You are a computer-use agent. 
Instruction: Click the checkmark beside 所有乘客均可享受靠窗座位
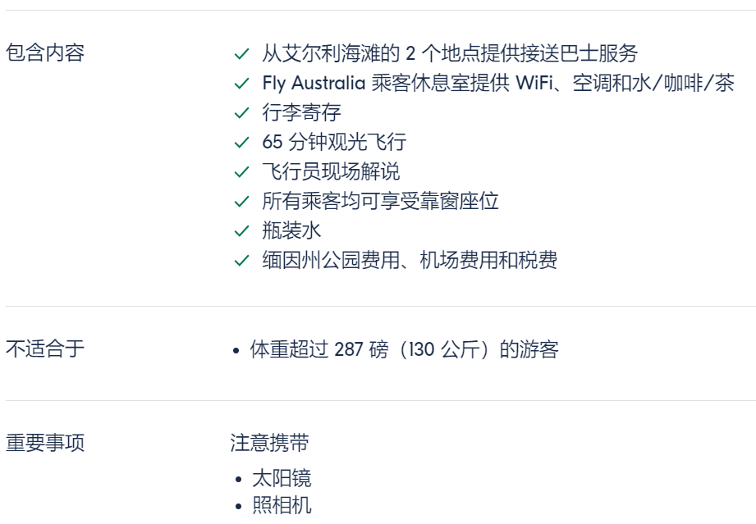pos(241,202)
